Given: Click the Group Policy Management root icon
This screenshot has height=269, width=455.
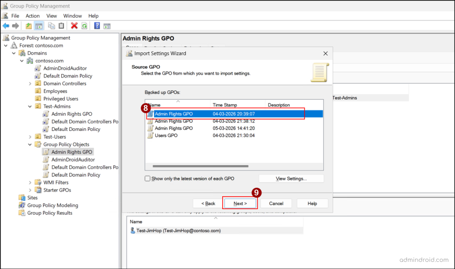Looking at the screenshot, I should (5, 38).
